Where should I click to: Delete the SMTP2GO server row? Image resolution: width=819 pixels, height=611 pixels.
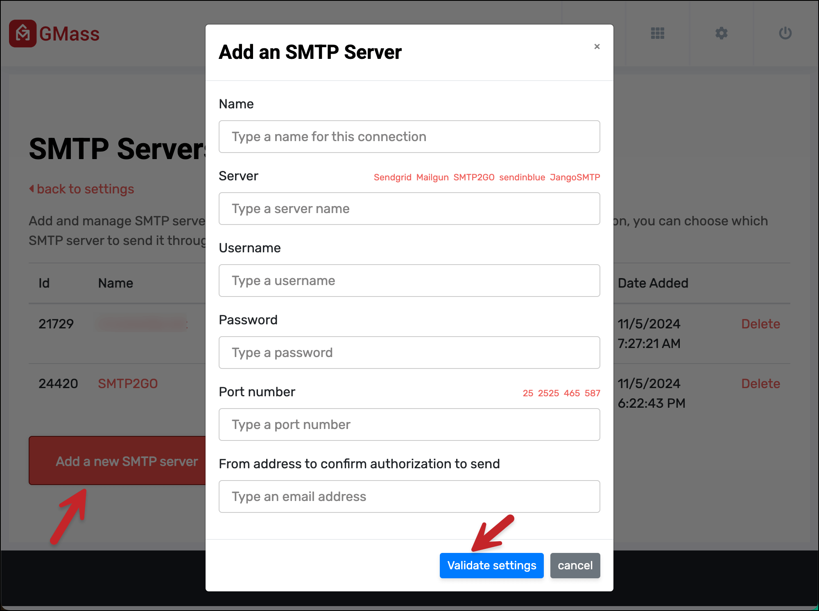click(x=760, y=384)
